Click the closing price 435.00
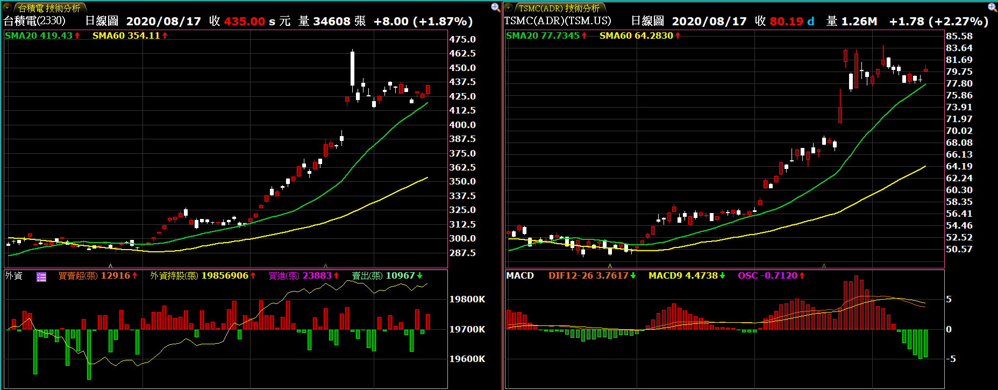Viewport: 998px width, 390px height. pos(245,22)
